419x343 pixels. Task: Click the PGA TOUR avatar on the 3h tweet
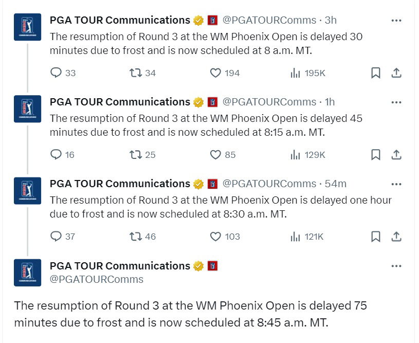coord(27,27)
